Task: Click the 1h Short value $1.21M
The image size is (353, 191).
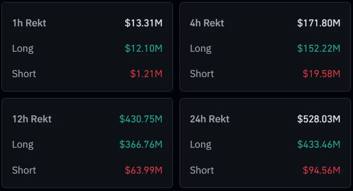Action: (x=146, y=74)
